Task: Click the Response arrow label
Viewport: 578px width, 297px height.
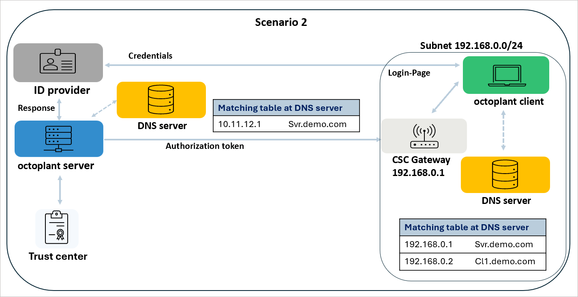Action: (x=36, y=108)
